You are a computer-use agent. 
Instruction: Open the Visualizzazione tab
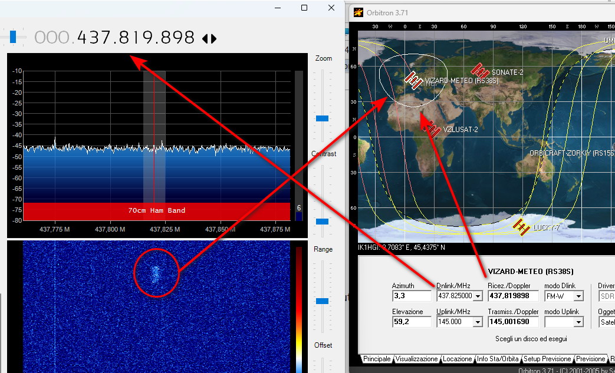click(416, 359)
